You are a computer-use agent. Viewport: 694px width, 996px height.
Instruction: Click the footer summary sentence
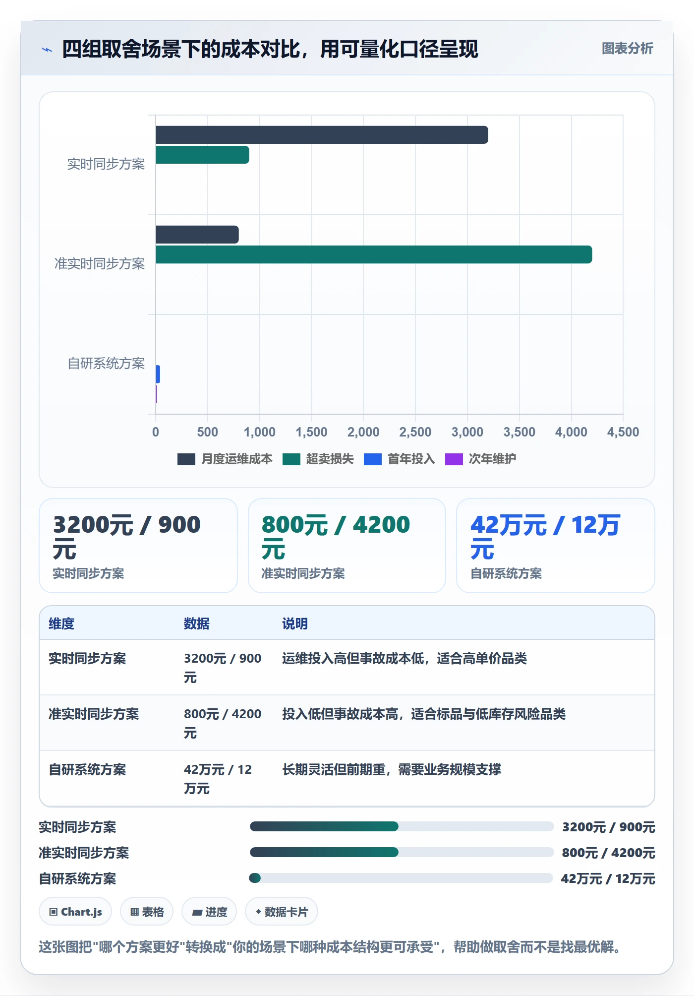[330, 947]
